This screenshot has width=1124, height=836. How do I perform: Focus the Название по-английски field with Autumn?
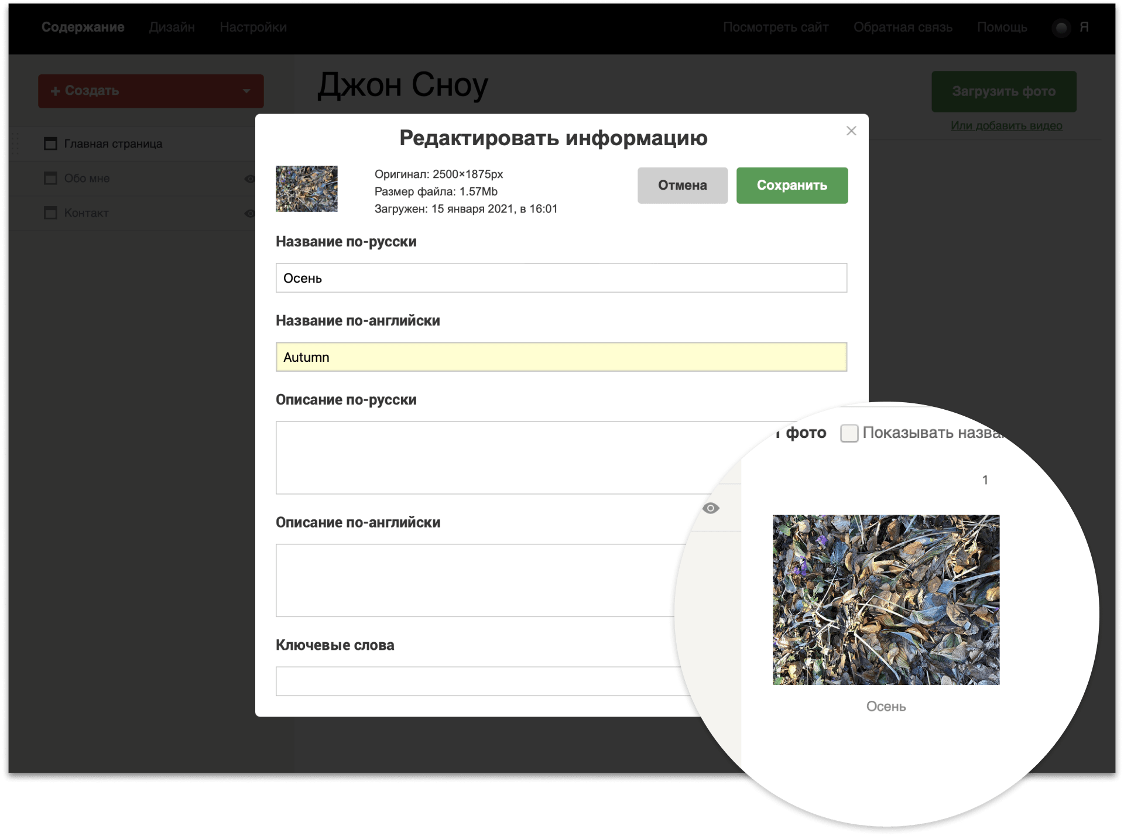[561, 357]
